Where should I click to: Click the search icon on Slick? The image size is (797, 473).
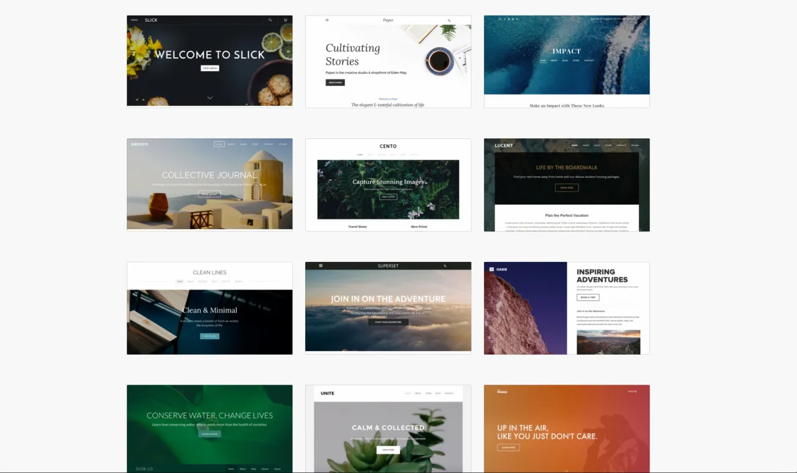tap(270, 19)
